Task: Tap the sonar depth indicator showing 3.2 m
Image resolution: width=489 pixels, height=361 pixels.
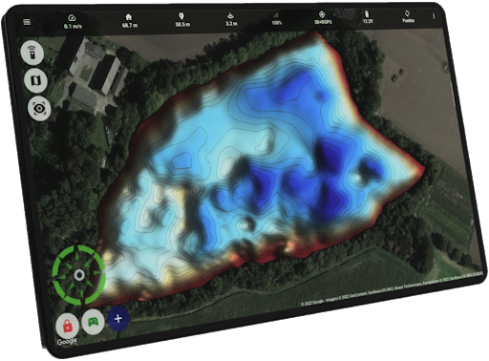Action: [x=231, y=19]
